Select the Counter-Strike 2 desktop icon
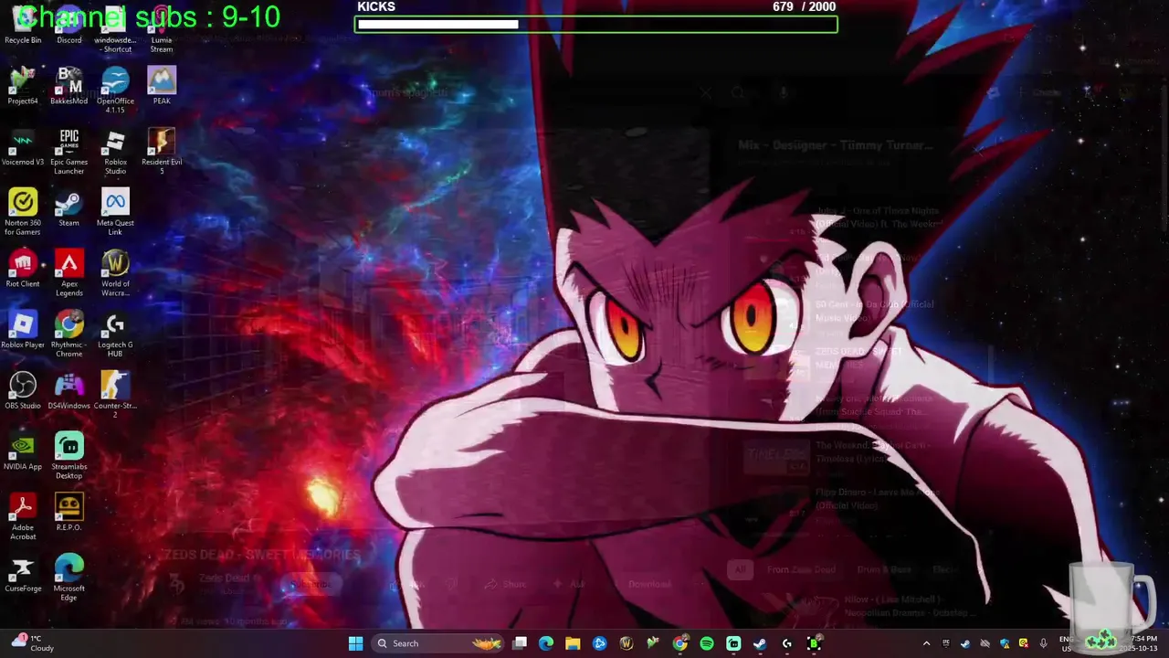The image size is (1169, 658). [115, 396]
